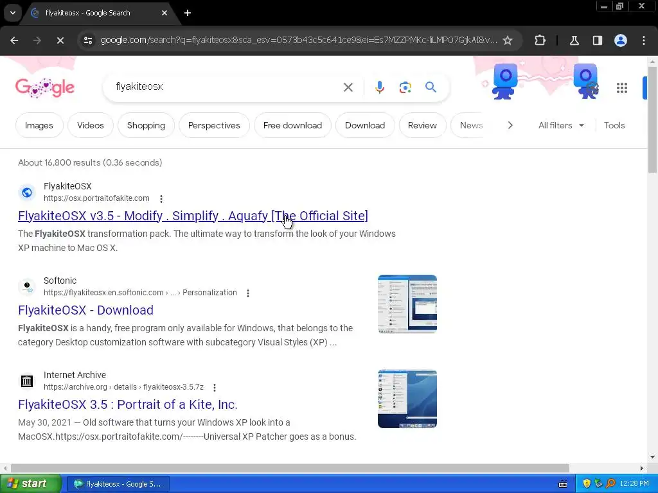Select the Review filter chip
658x493 pixels.
422,125
